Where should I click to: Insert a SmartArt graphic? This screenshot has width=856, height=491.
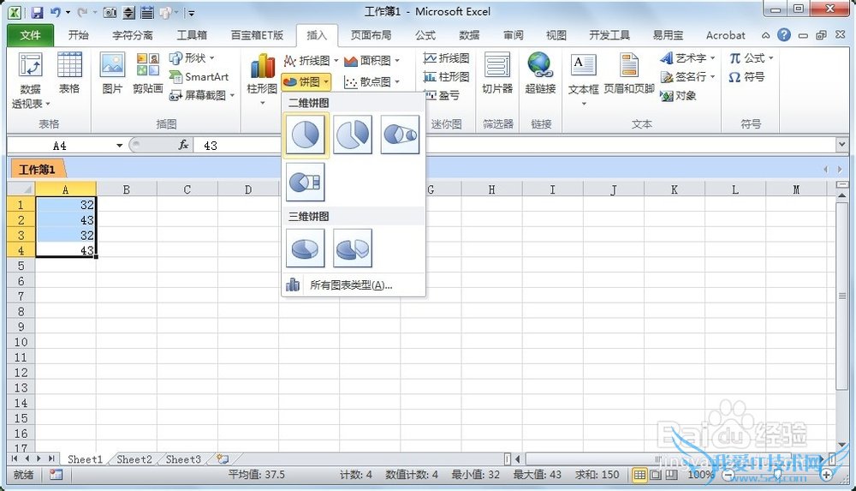[199, 77]
